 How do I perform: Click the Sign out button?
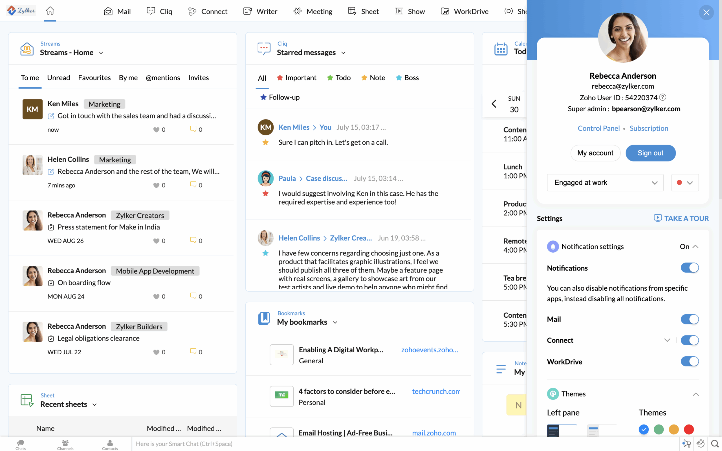pyautogui.click(x=650, y=153)
